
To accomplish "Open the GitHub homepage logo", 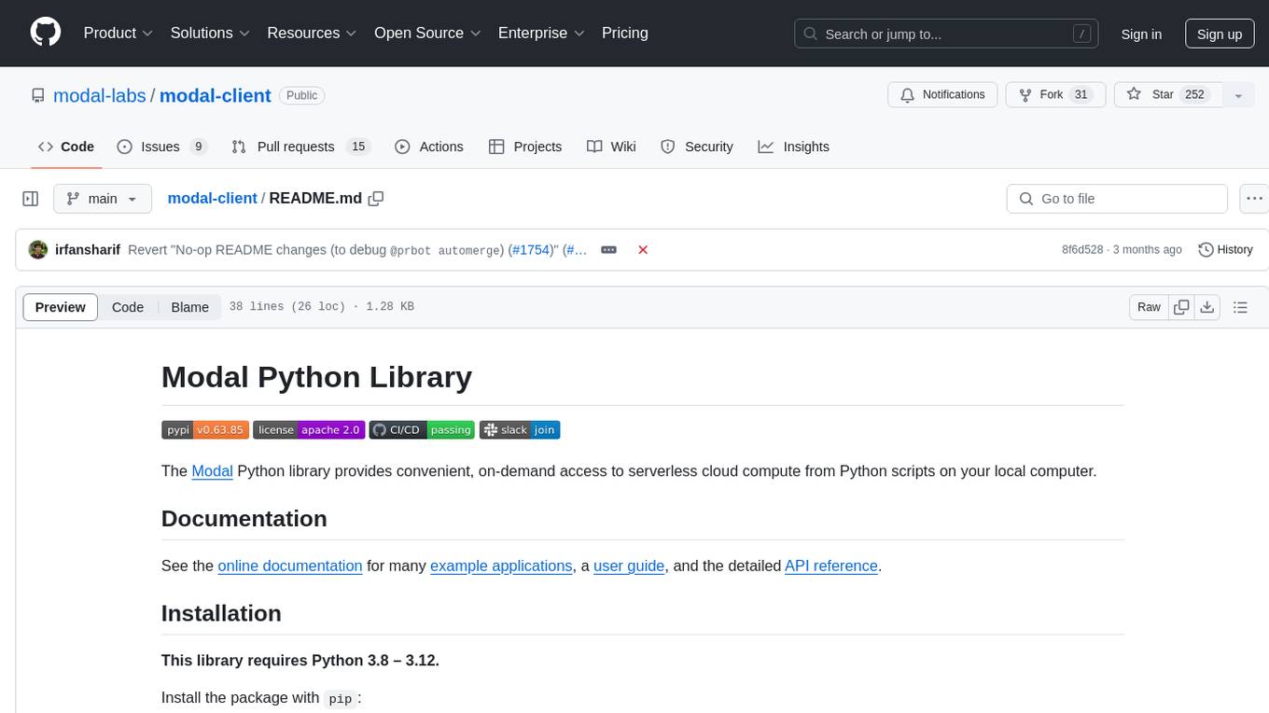I will [x=46, y=33].
